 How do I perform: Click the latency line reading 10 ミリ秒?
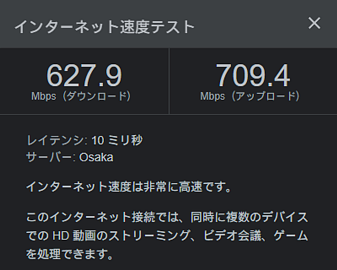click(85, 140)
